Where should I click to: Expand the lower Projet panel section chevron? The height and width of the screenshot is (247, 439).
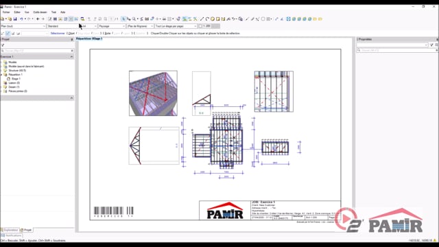tap(71, 97)
